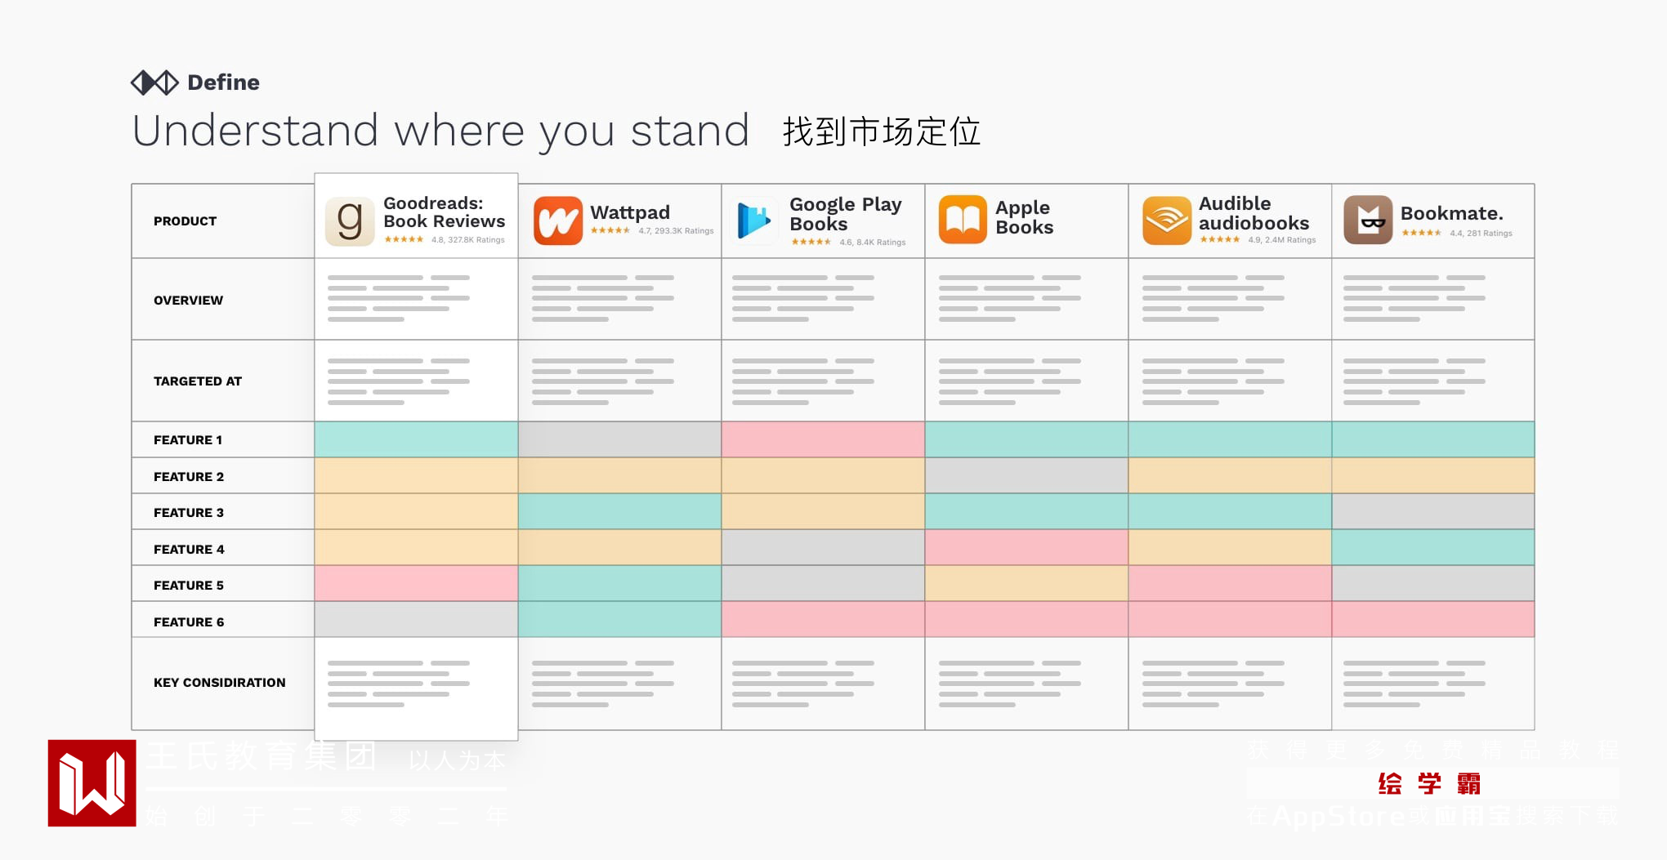Select the "OVERVIEW" row label
The image size is (1667, 860).
click(188, 301)
